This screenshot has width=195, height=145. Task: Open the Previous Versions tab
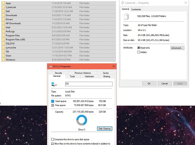[83, 73]
